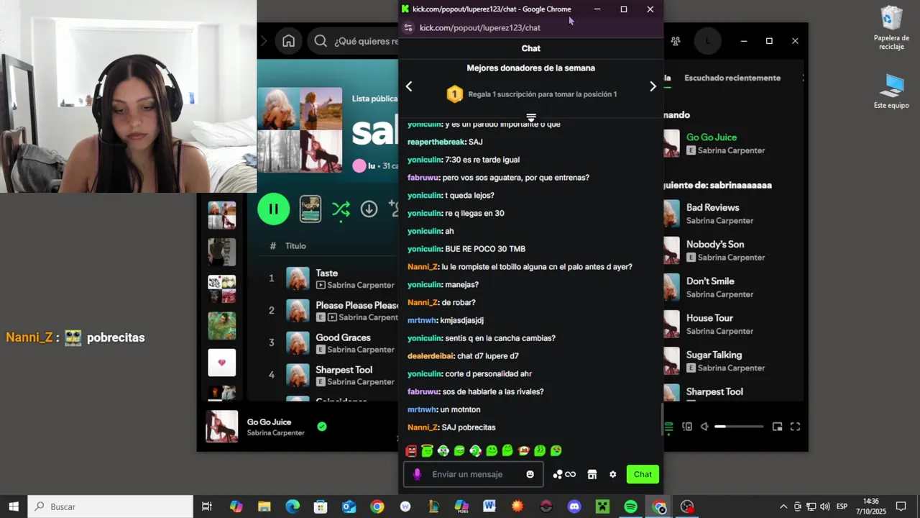
Task: Click the purple microphone icon in chat
Action: tap(417, 474)
